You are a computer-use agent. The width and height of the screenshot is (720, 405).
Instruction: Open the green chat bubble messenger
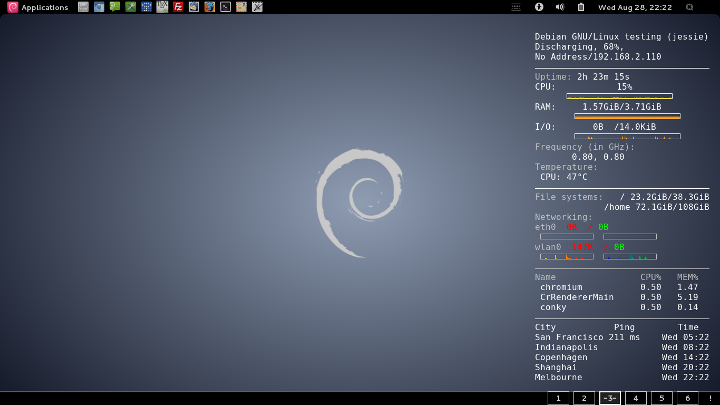coord(114,7)
